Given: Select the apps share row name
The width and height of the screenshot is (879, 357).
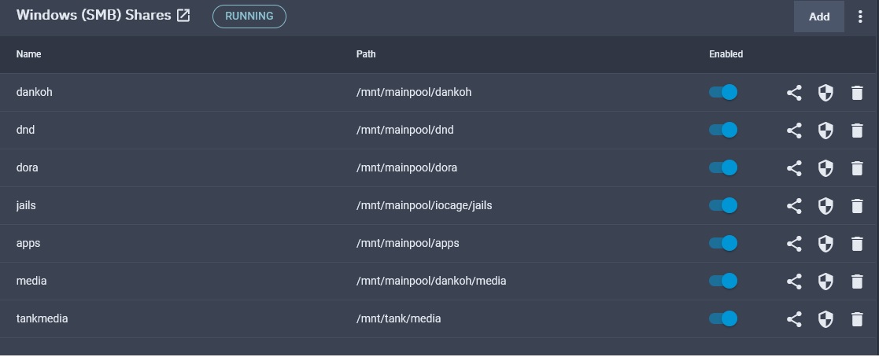Looking at the screenshot, I should point(28,243).
